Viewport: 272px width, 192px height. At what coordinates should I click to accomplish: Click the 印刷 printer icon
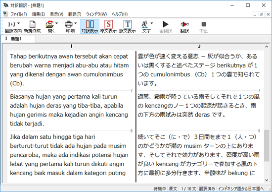pyautogui.click(x=69, y=24)
